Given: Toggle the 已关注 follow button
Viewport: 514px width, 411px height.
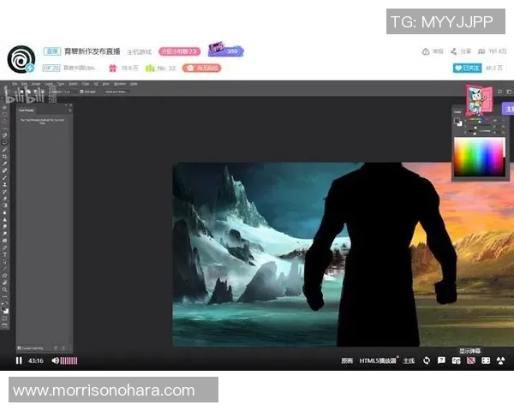Looking at the screenshot, I should pyautogui.click(x=467, y=67).
